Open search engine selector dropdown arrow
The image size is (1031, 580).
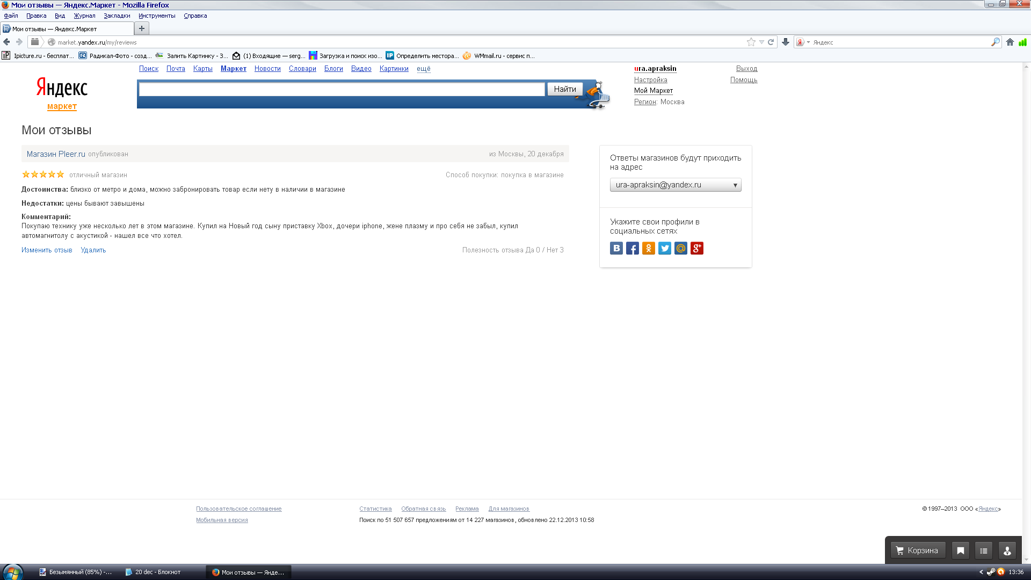coord(808,42)
